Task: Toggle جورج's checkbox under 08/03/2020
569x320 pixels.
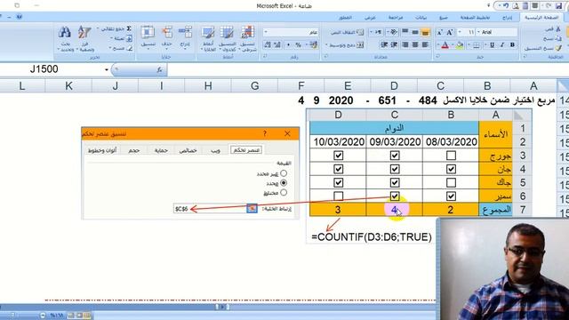Action: point(451,156)
